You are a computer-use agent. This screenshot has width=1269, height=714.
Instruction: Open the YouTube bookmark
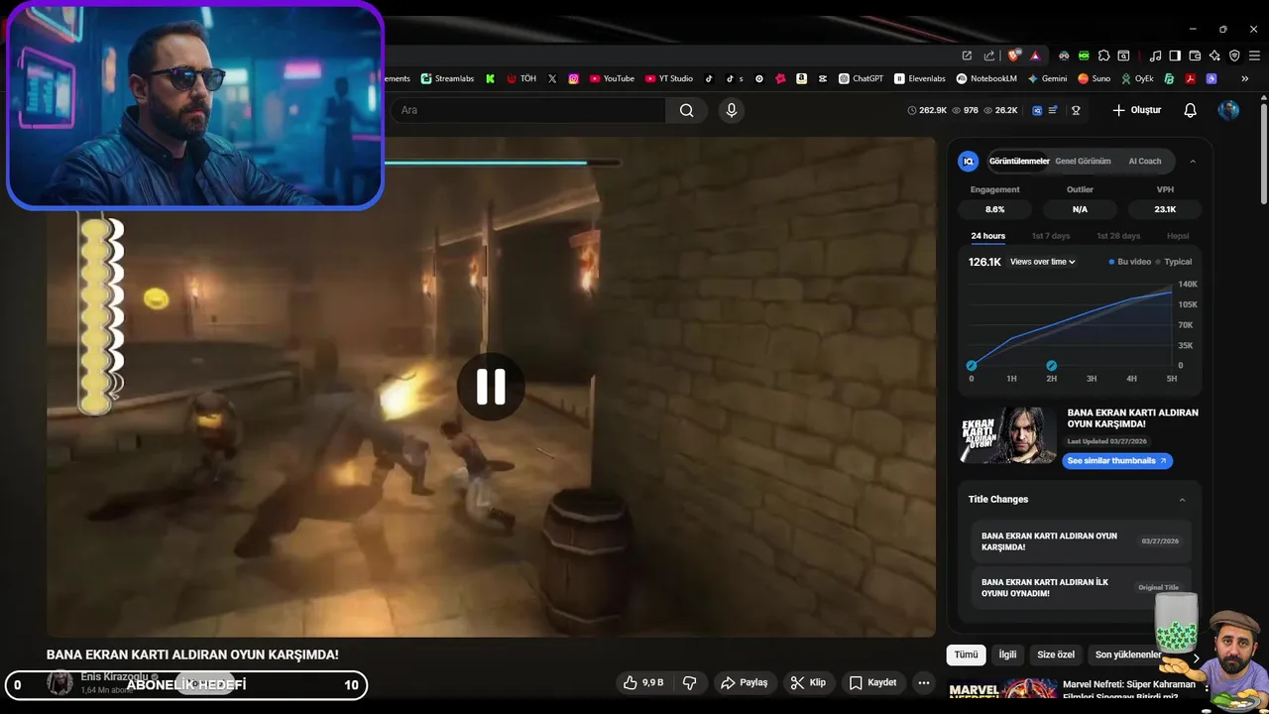click(x=612, y=78)
